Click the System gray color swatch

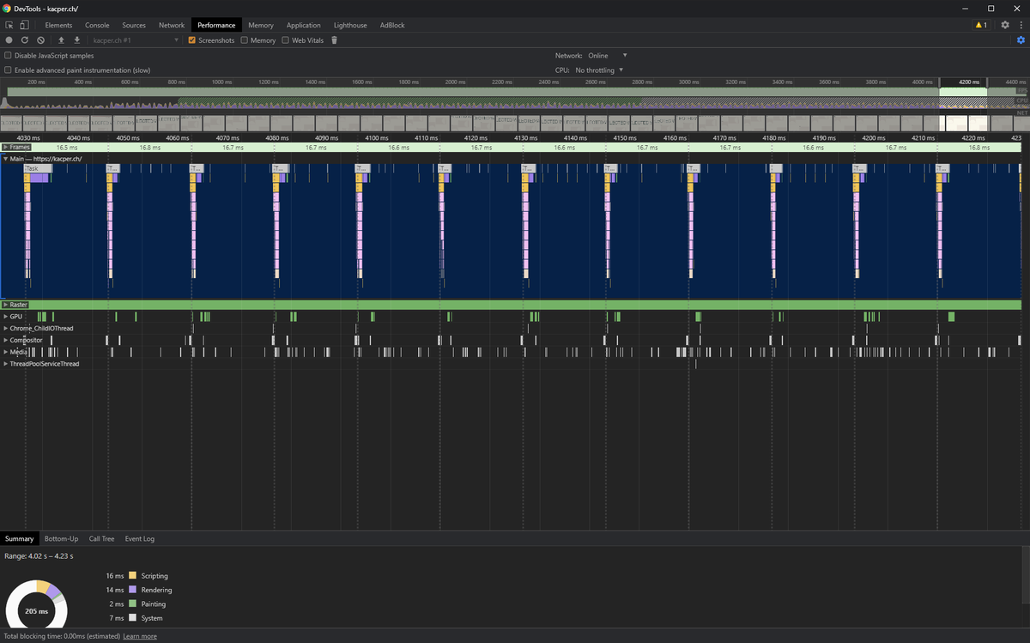click(132, 618)
